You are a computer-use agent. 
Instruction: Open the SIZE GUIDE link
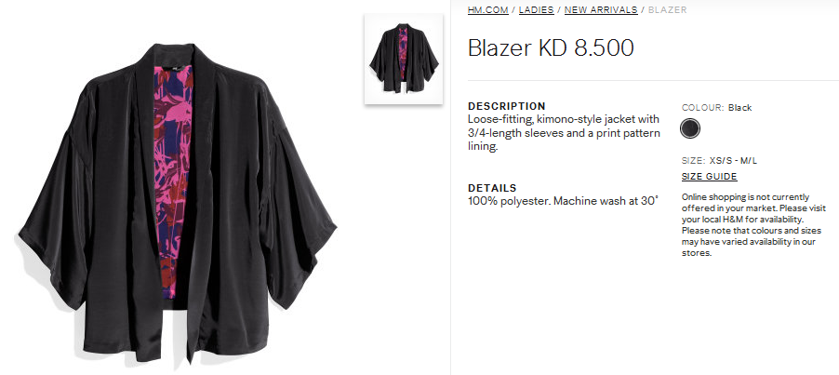tap(709, 177)
